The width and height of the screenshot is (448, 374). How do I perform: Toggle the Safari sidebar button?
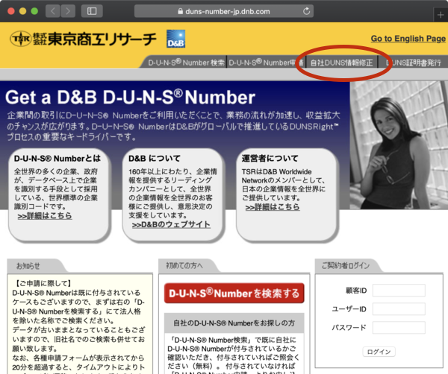[x=92, y=11]
